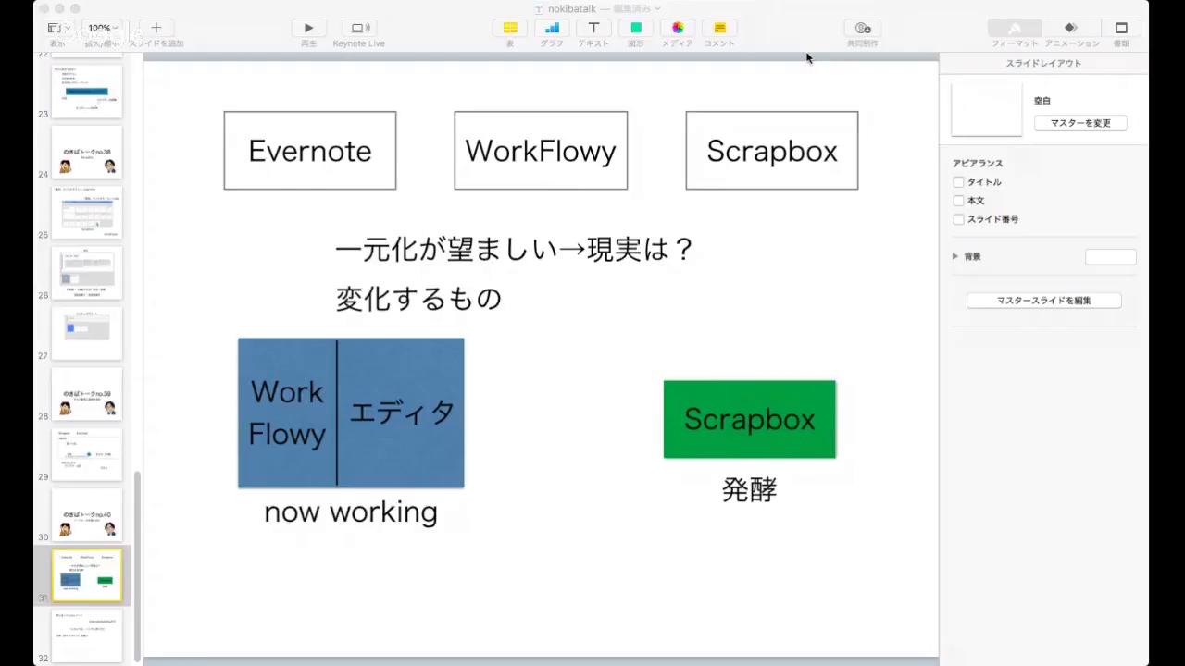Image resolution: width=1185 pixels, height=666 pixels.
Task: Expand the 背景 disclosure triangle
Action: pyautogui.click(x=954, y=256)
